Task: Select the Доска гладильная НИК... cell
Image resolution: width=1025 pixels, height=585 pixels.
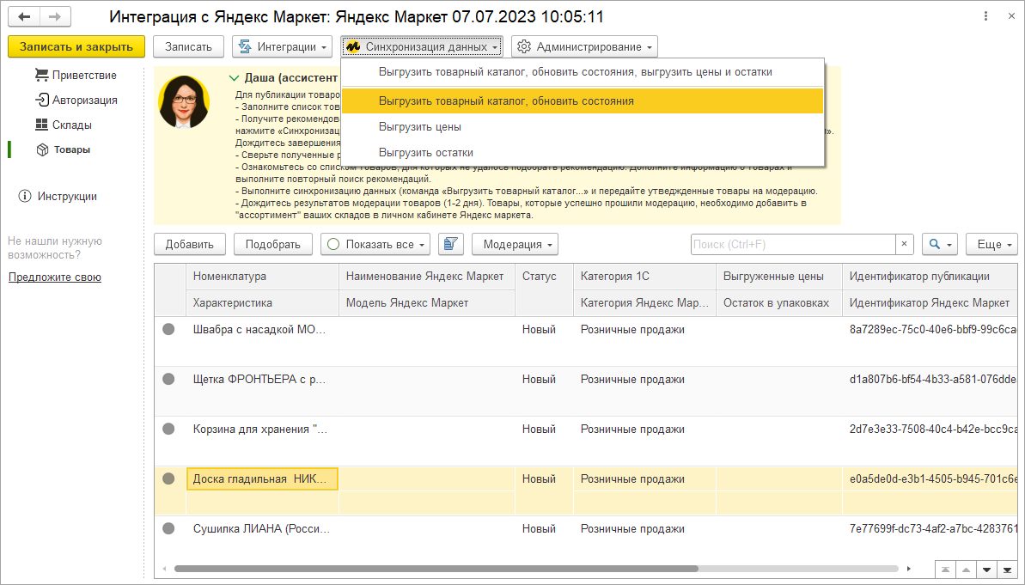Action: point(262,478)
